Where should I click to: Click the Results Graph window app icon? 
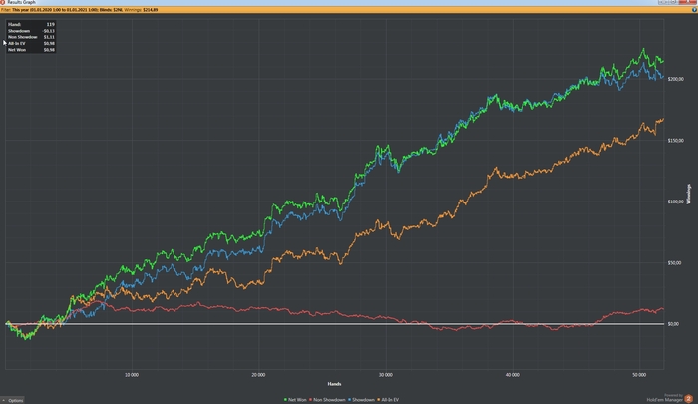click(x=2, y=2)
